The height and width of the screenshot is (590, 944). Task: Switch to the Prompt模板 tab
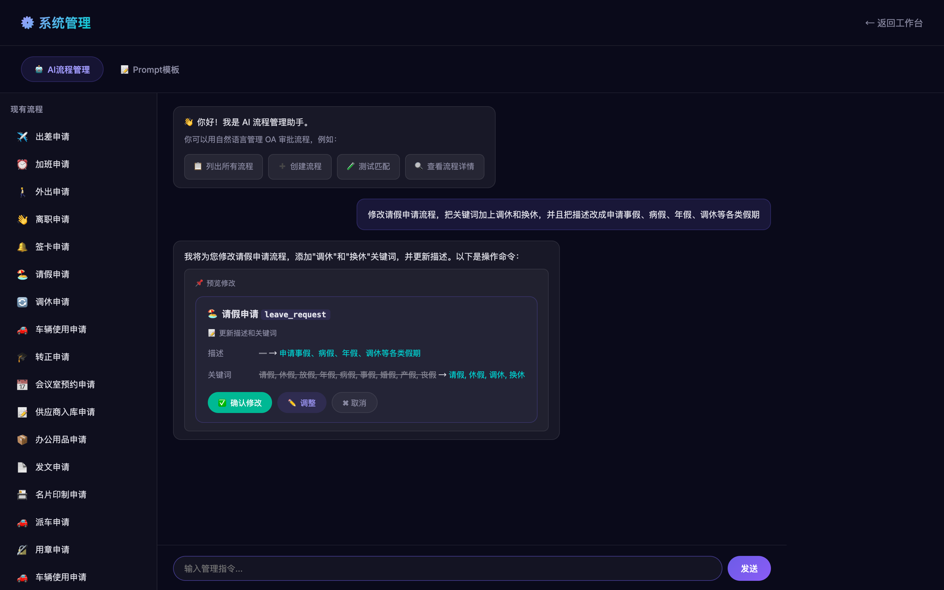click(x=149, y=69)
